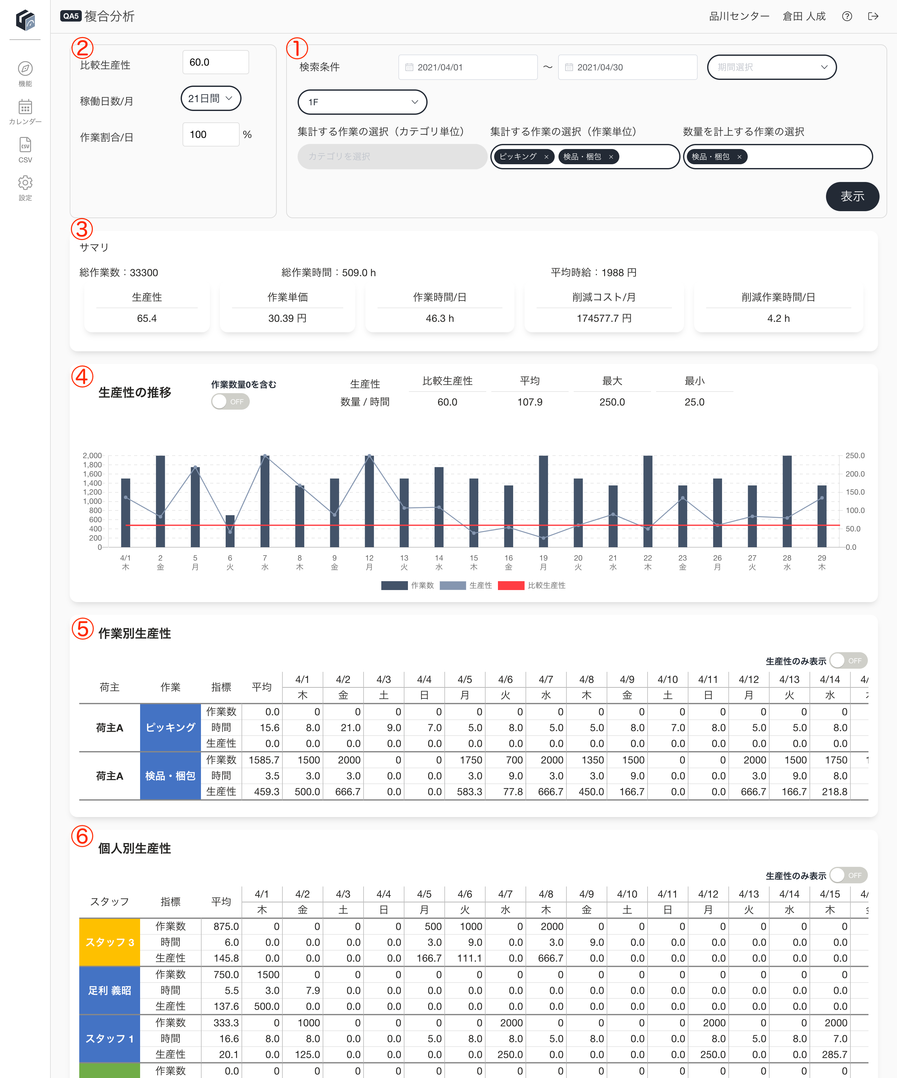
Task: Toggle 作業数 series in chart legend
Action: click(x=407, y=586)
